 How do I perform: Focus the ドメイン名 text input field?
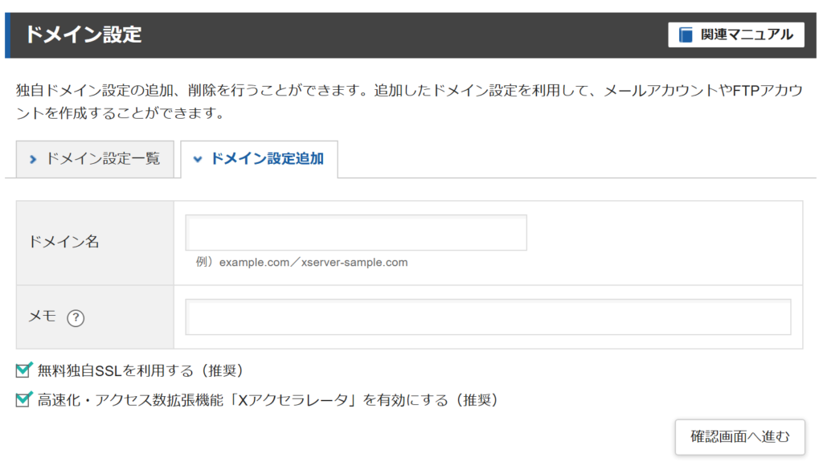tap(356, 232)
